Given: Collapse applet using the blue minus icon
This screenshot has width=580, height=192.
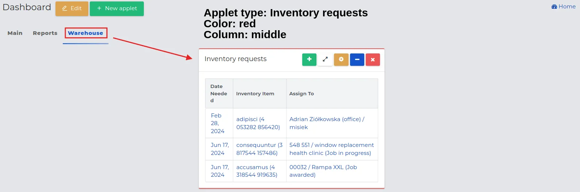Looking at the screenshot, I should [x=357, y=60].
